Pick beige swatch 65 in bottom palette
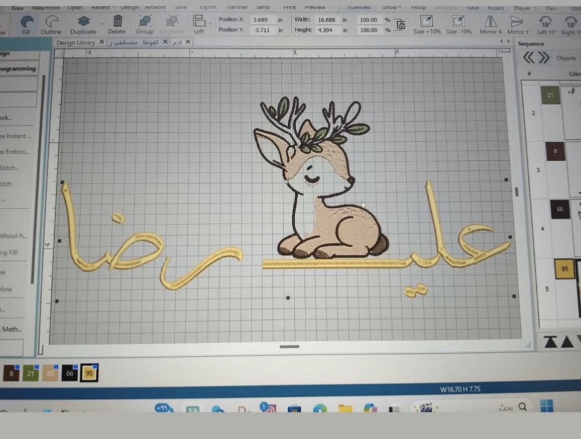Screen dimensions: 581x439 pyautogui.click(x=50, y=373)
